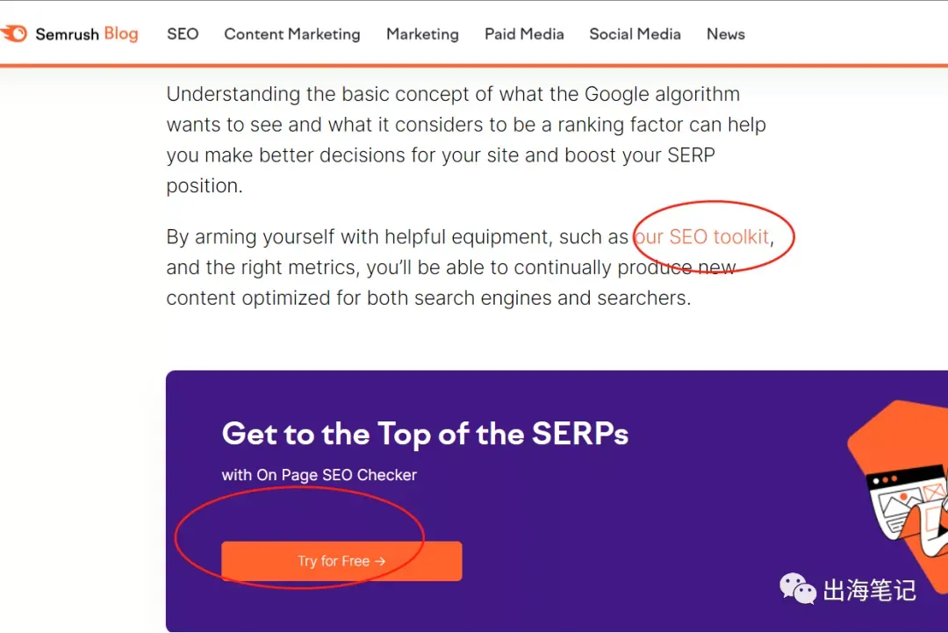This screenshot has width=948, height=633.
Task: Select the Marketing navigation item
Action: click(422, 34)
